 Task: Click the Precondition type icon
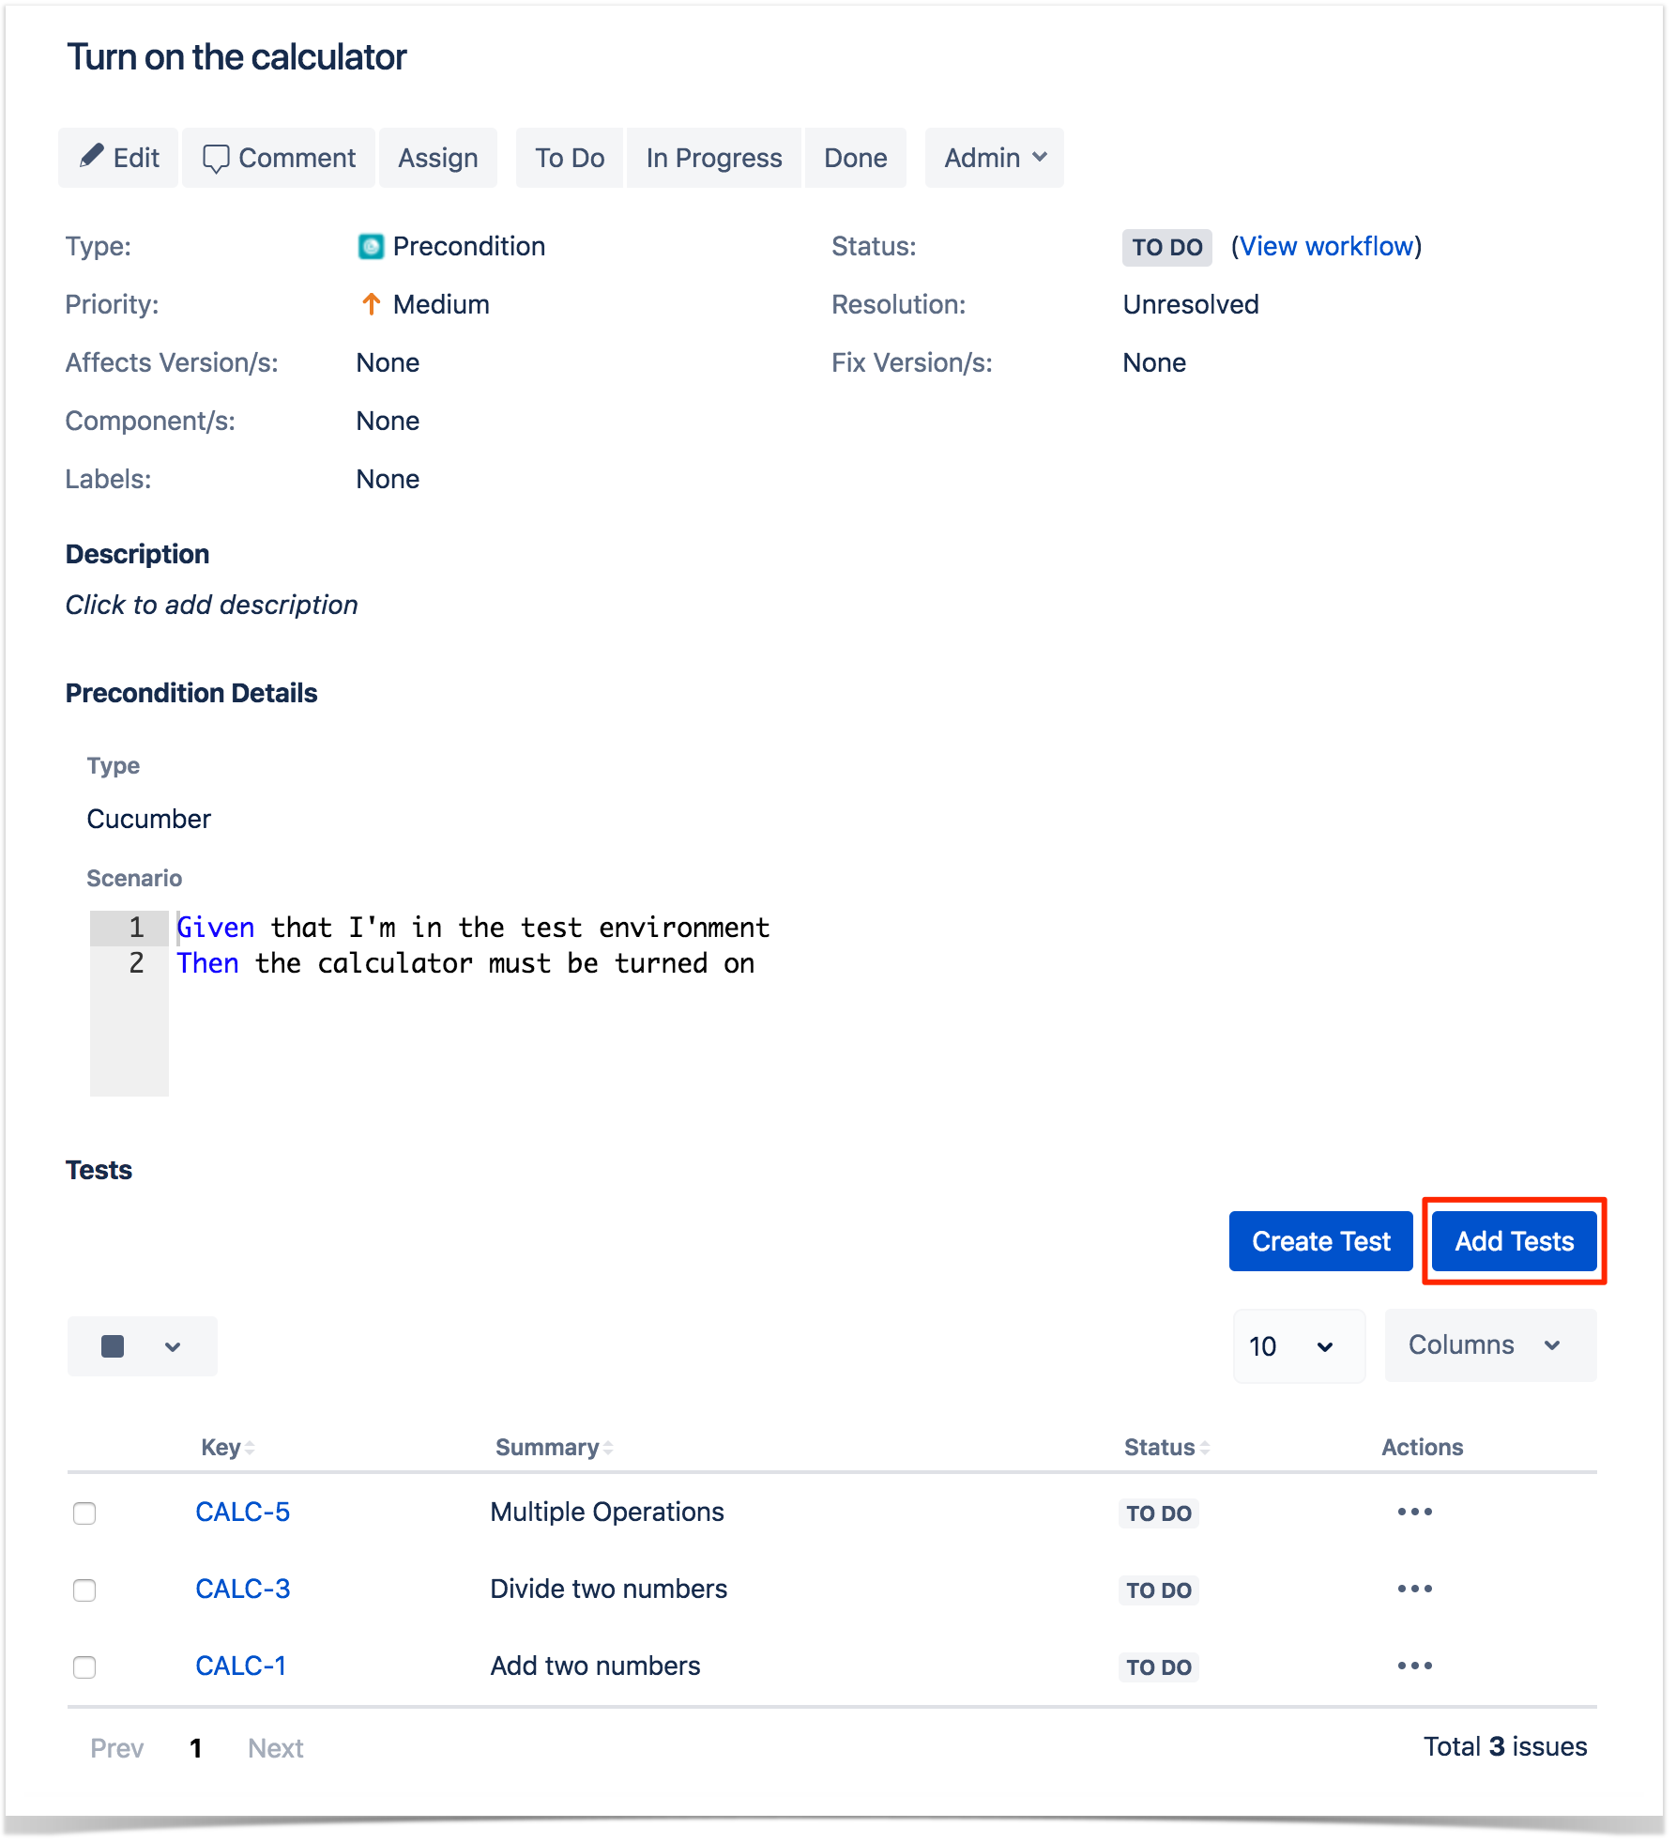[x=371, y=246]
